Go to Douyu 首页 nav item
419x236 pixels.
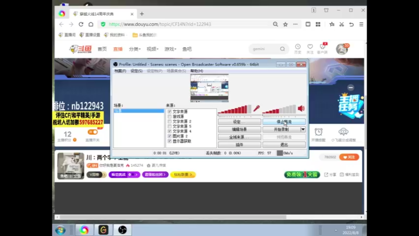102,49
